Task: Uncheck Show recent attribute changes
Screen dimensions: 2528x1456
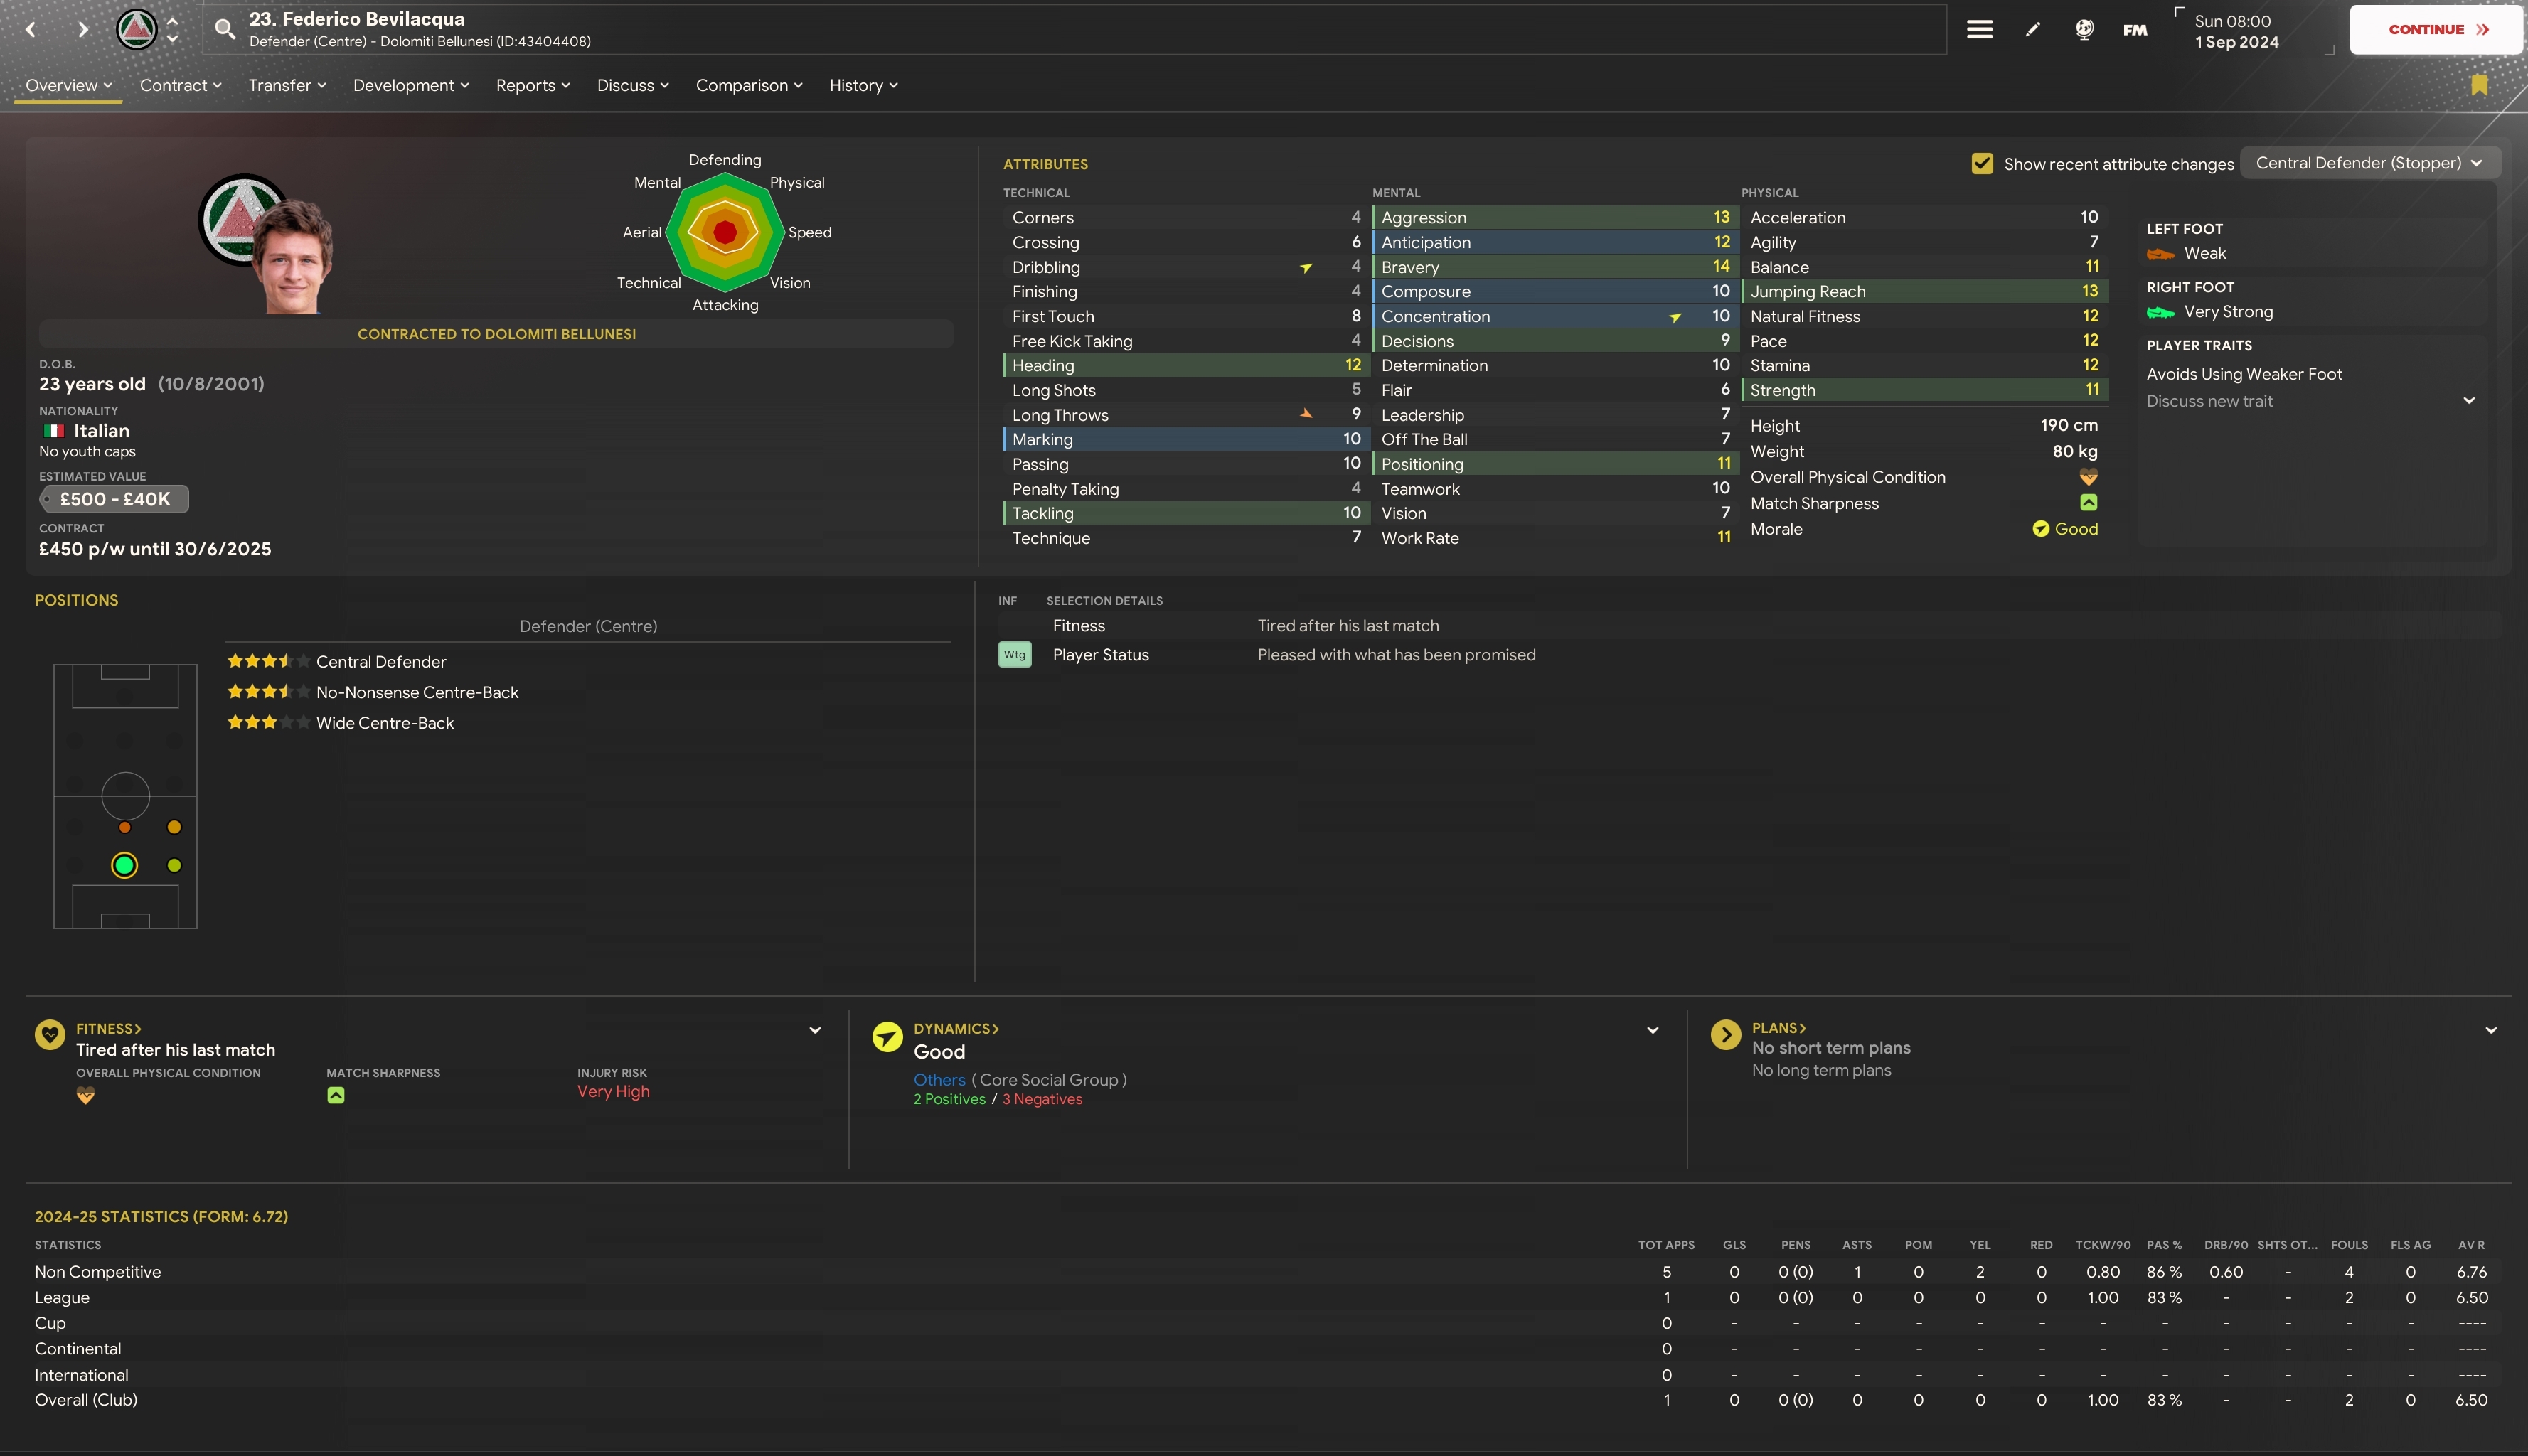Action: coord(1982,163)
